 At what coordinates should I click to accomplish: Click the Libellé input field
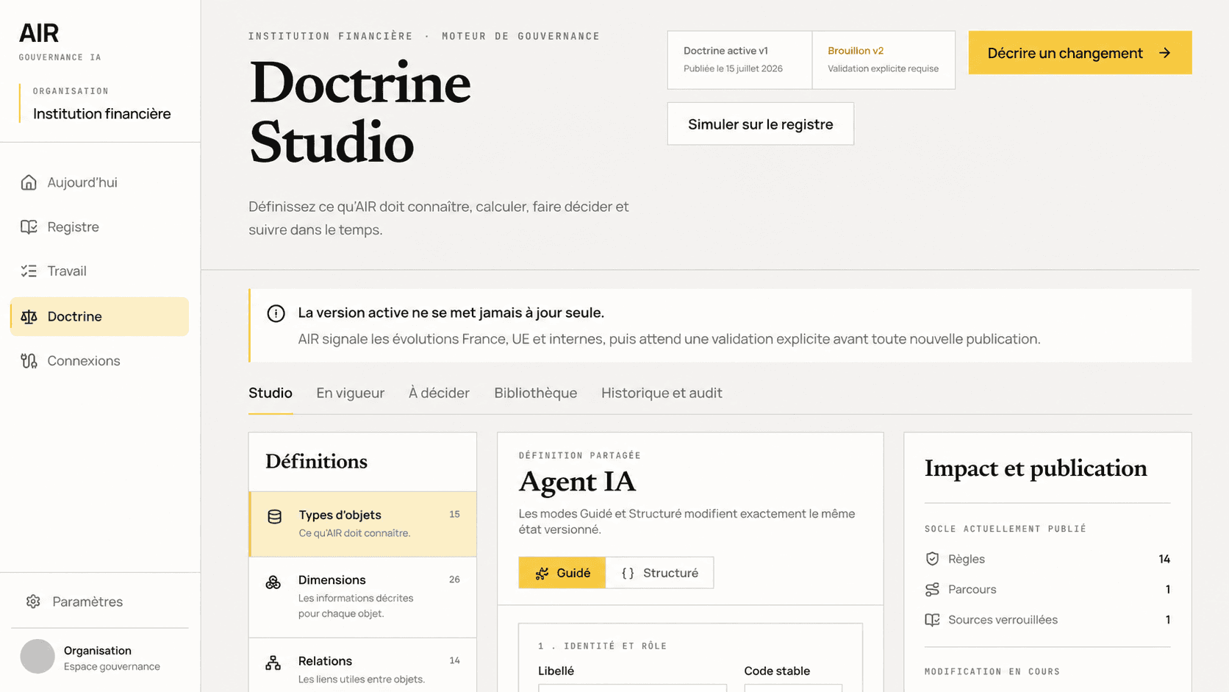632,688
